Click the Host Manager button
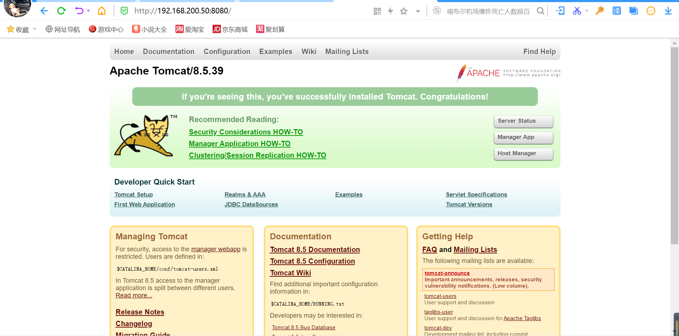This screenshot has width=679, height=336. click(x=523, y=154)
